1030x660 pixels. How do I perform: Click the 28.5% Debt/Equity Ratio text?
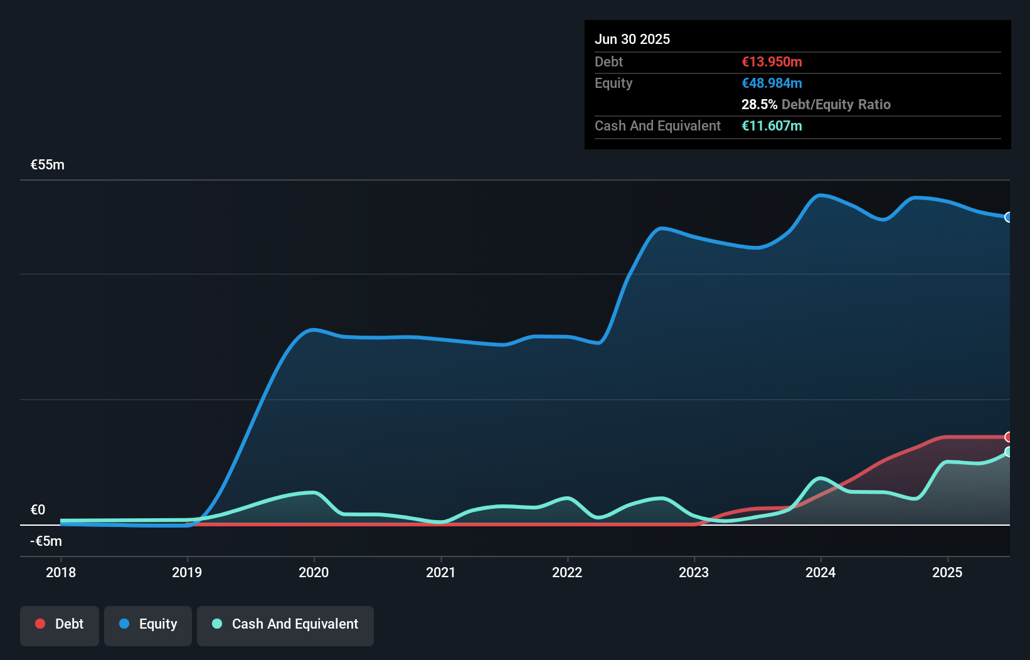816,104
